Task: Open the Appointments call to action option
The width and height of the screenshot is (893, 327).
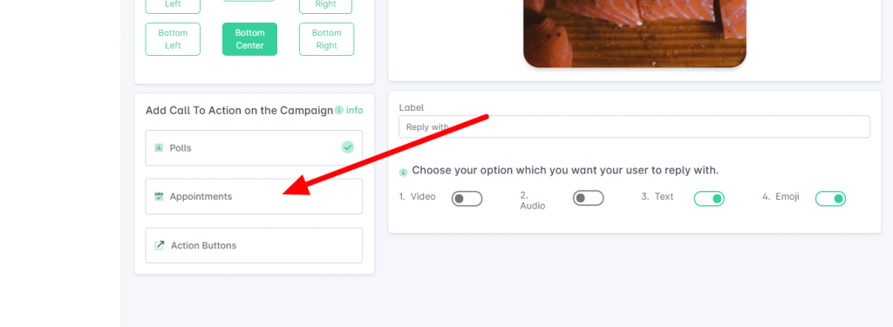Action: (x=254, y=196)
